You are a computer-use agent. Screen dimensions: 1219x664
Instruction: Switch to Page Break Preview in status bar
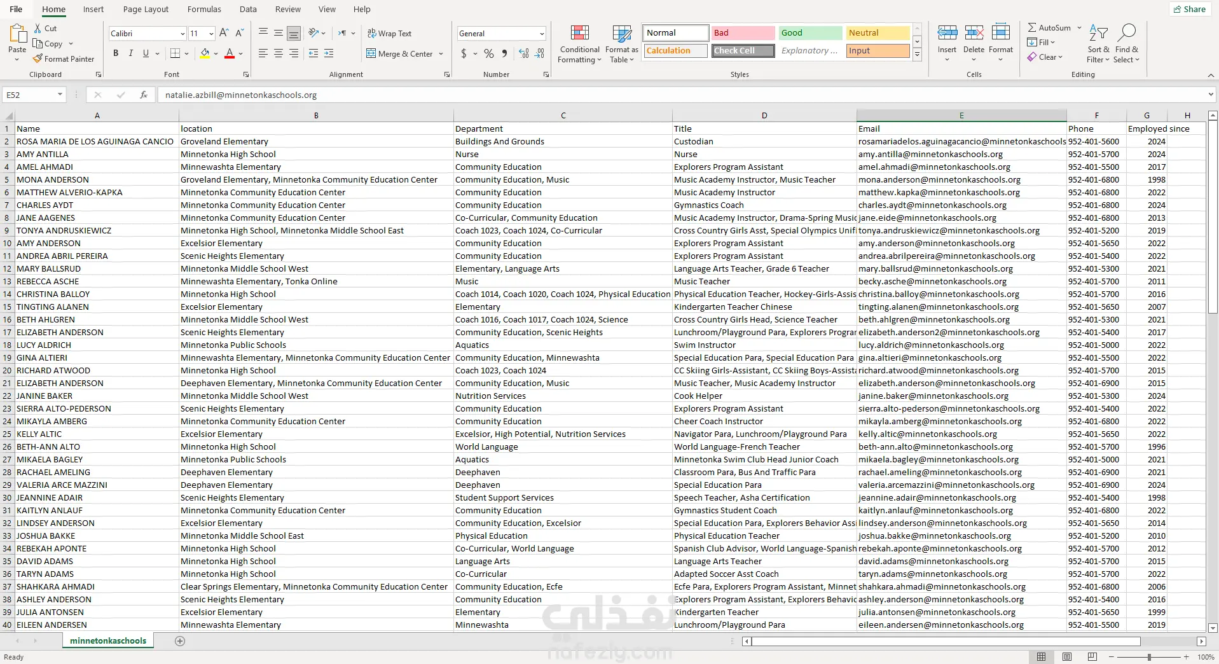[x=1092, y=657]
